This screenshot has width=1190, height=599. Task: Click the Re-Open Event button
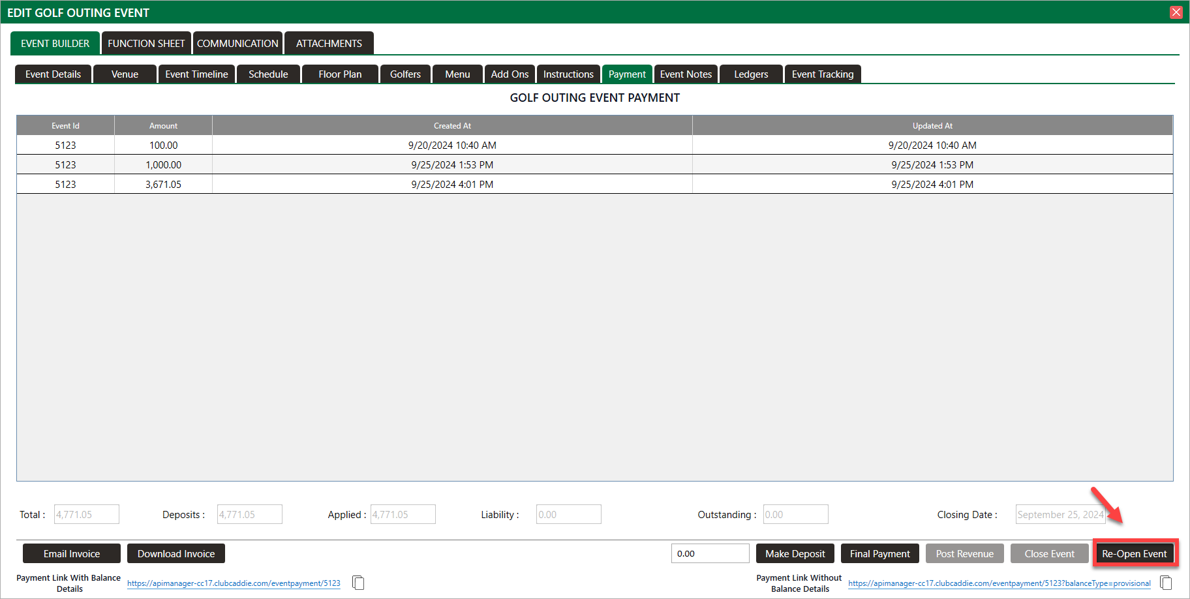point(1135,553)
